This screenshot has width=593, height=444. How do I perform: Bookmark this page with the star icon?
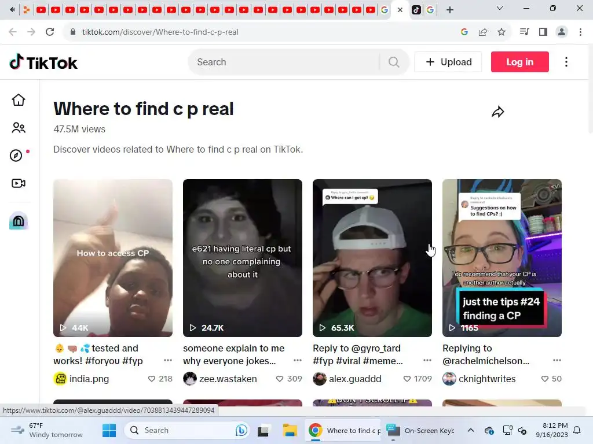coord(502,32)
